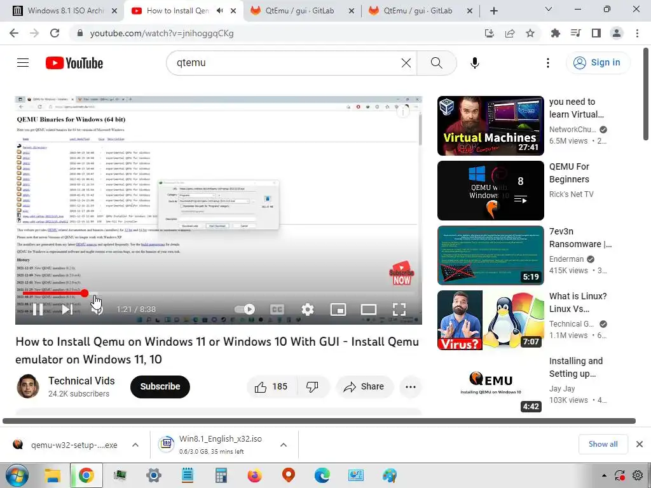Open more actions ellipsis below video
The image size is (651, 488).
[x=411, y=387]
